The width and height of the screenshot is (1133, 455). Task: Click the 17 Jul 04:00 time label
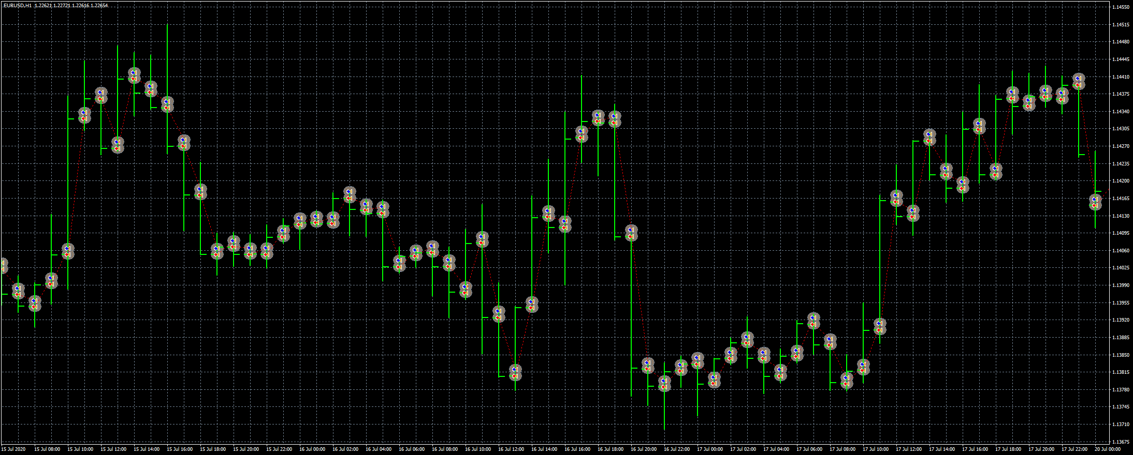(776, 449)
